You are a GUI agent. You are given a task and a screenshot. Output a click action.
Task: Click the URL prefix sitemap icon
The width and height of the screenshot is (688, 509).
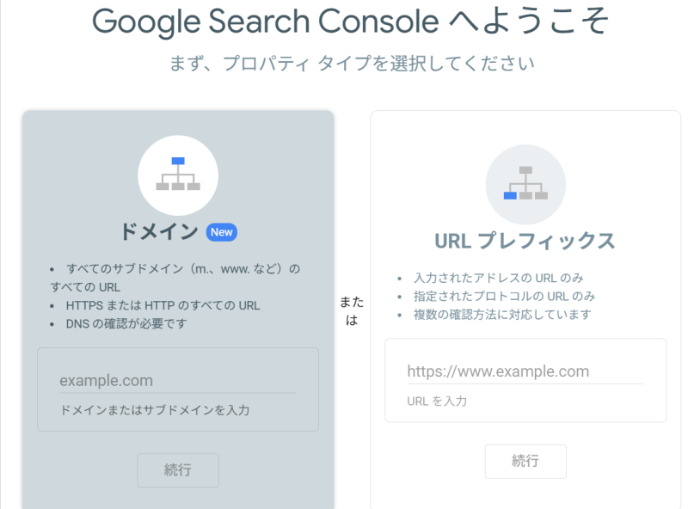coord(525,184)
